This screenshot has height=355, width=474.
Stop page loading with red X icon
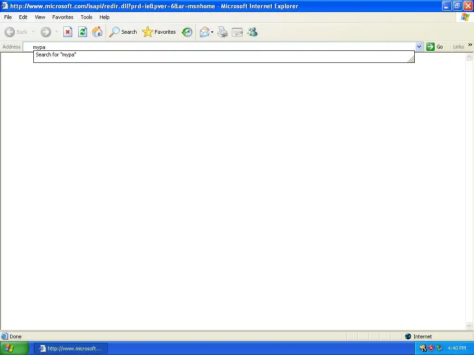(x=68, y=32)
